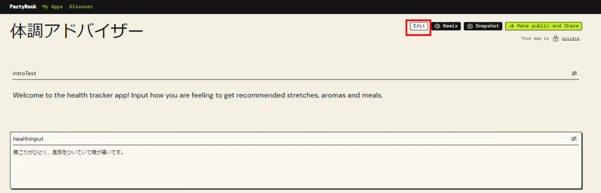
Task: Open healthInput widget settings sliders icon
Action: tap(574, 139)
